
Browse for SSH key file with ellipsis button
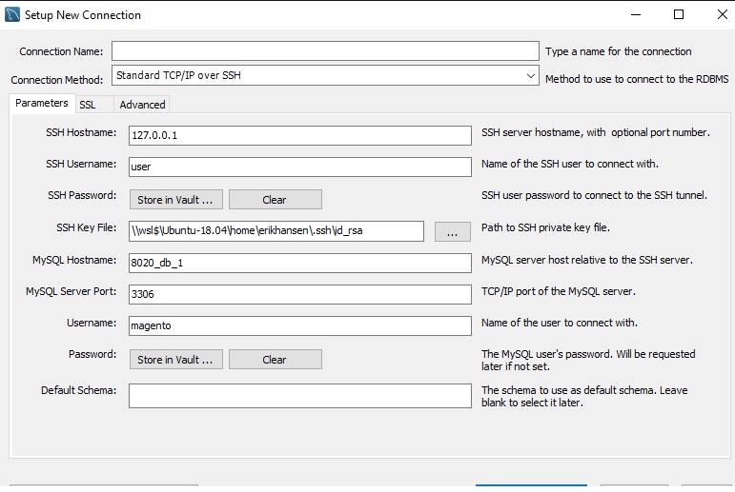452,231
